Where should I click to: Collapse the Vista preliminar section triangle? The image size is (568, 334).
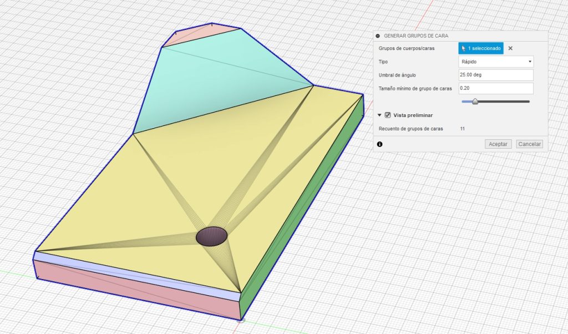379,115
